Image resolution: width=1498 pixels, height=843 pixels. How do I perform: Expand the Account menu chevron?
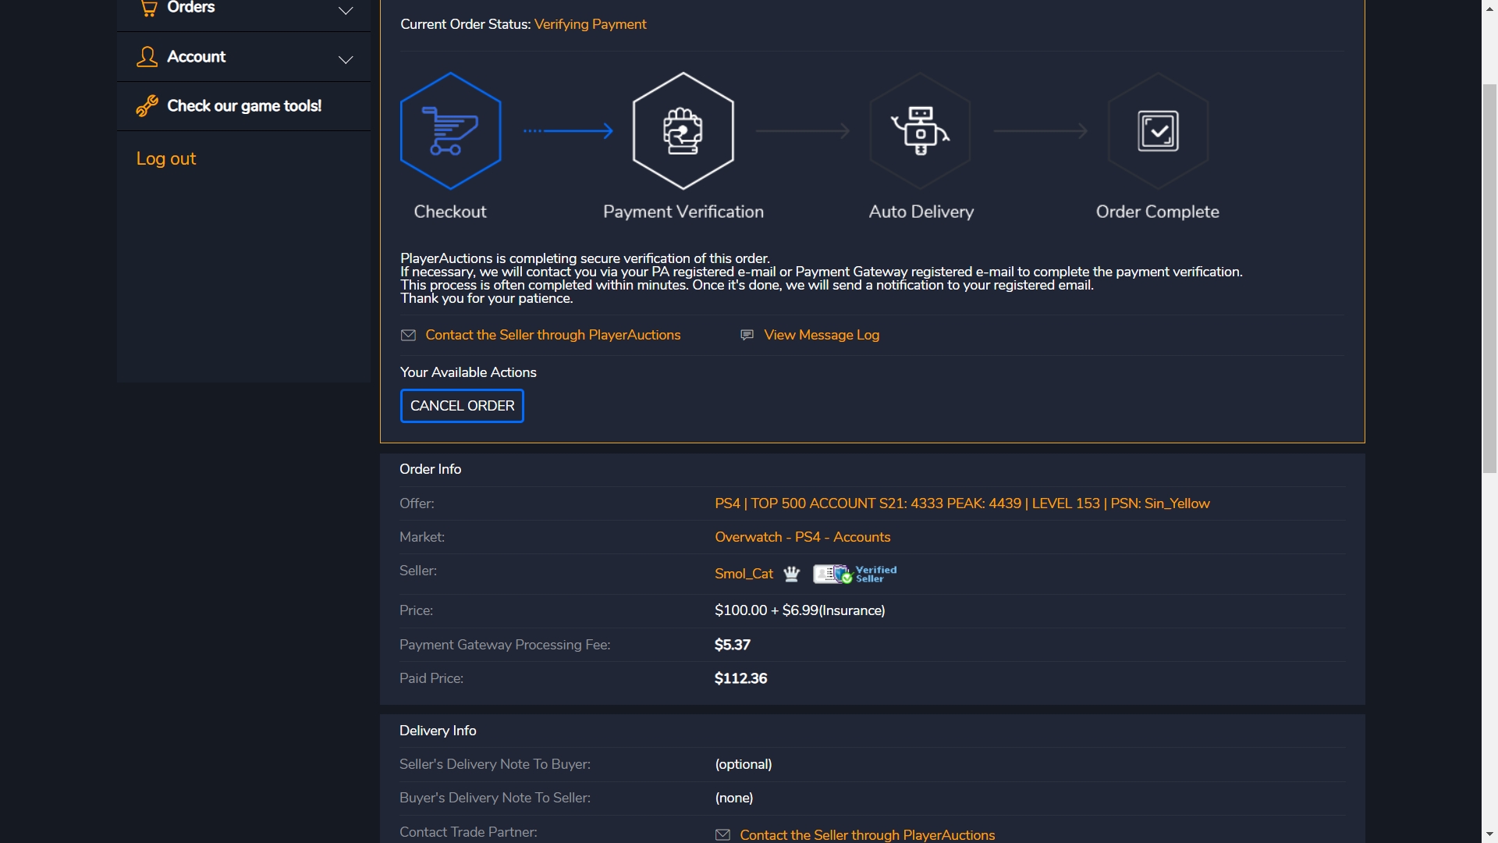[346, 60]
